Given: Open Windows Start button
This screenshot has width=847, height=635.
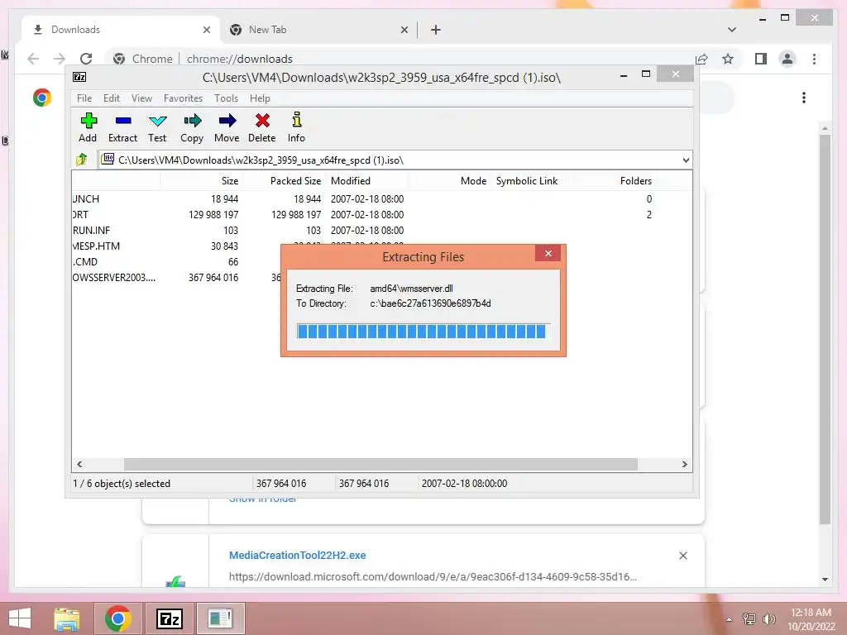Looking at the screenshot, I should [x=20, y=618].
